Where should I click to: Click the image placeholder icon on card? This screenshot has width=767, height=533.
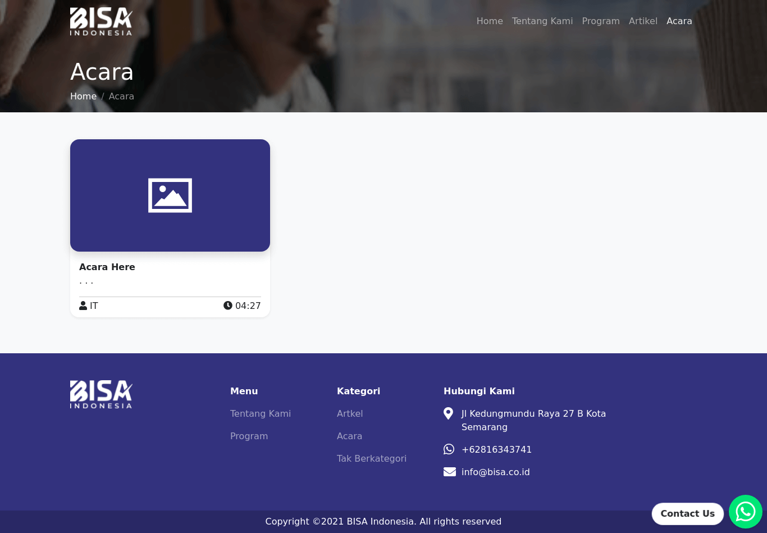point(170,195)
